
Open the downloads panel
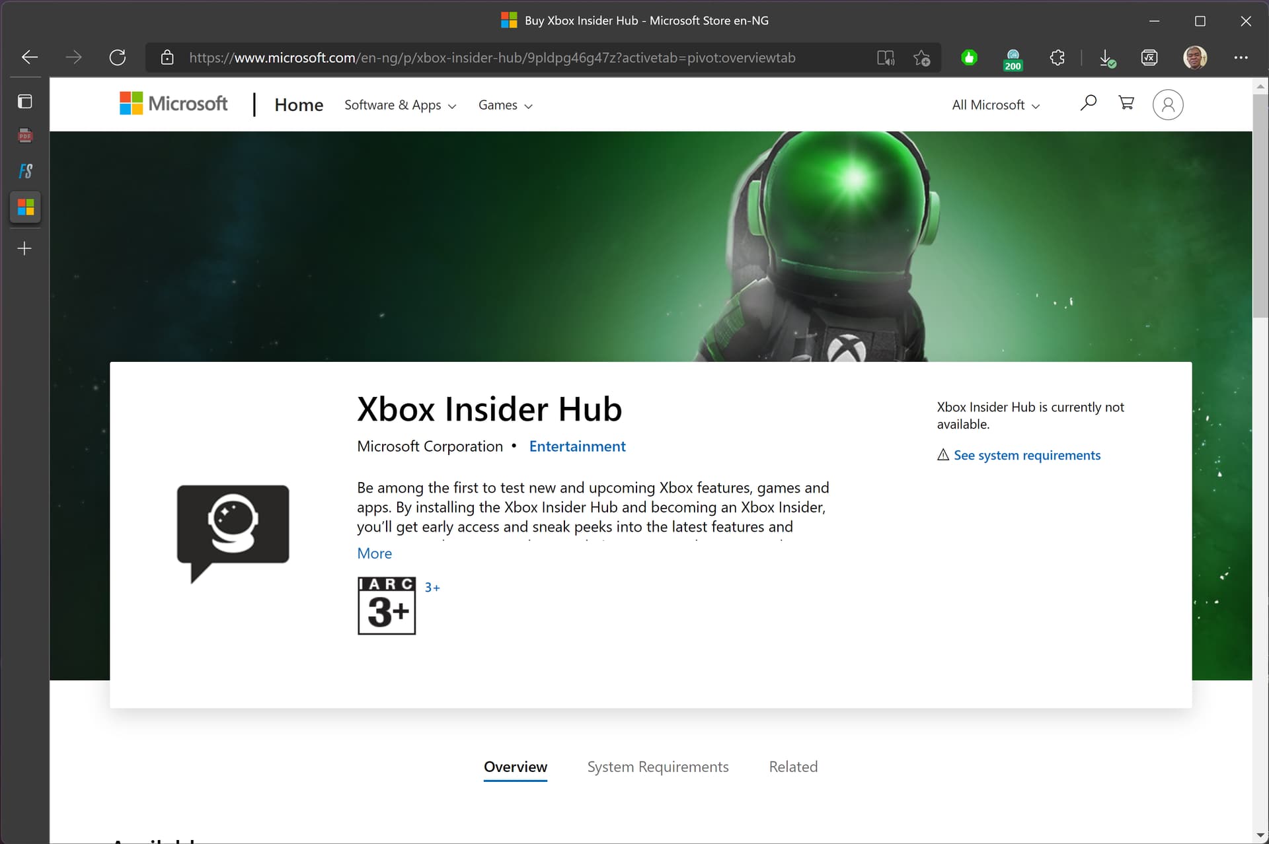click(x=1107, y=58)
